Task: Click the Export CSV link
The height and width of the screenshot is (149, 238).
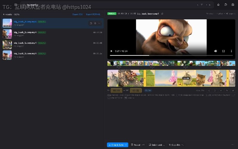Action: tap(78, 14)
